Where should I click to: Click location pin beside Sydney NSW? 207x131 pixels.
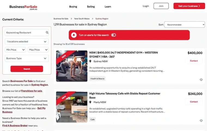click(x=90, y=61)
